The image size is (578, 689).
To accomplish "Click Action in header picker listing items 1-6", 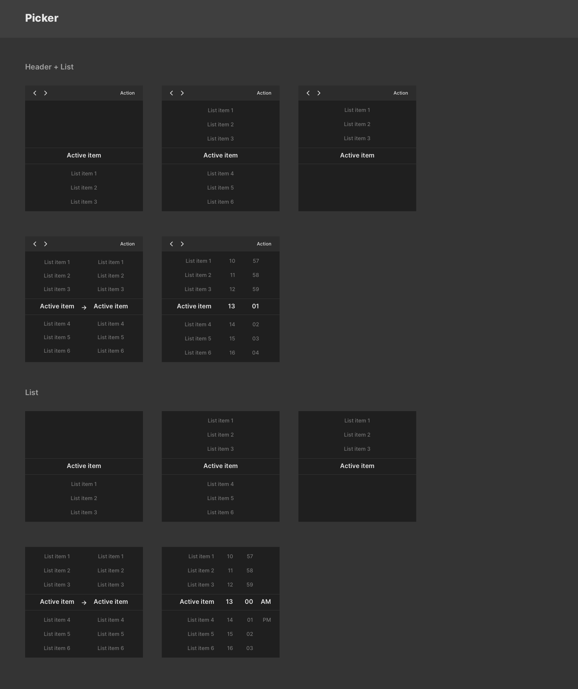I will (264, 93).
